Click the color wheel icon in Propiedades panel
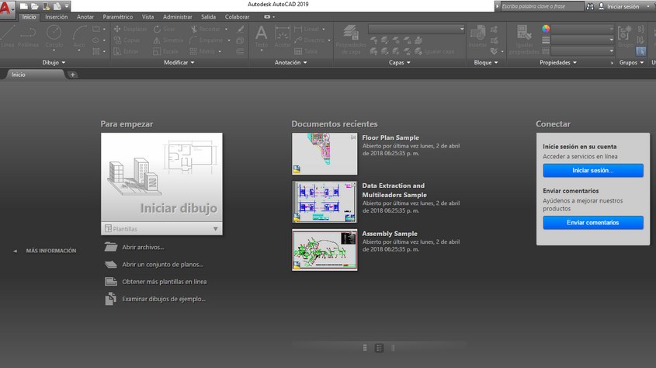The width and height of the screenshot is (656, 368). click(x=546, y=29)
